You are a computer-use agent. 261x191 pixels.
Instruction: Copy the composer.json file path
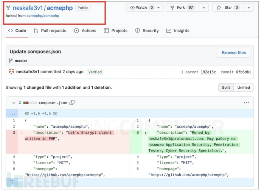pos(72,102)
